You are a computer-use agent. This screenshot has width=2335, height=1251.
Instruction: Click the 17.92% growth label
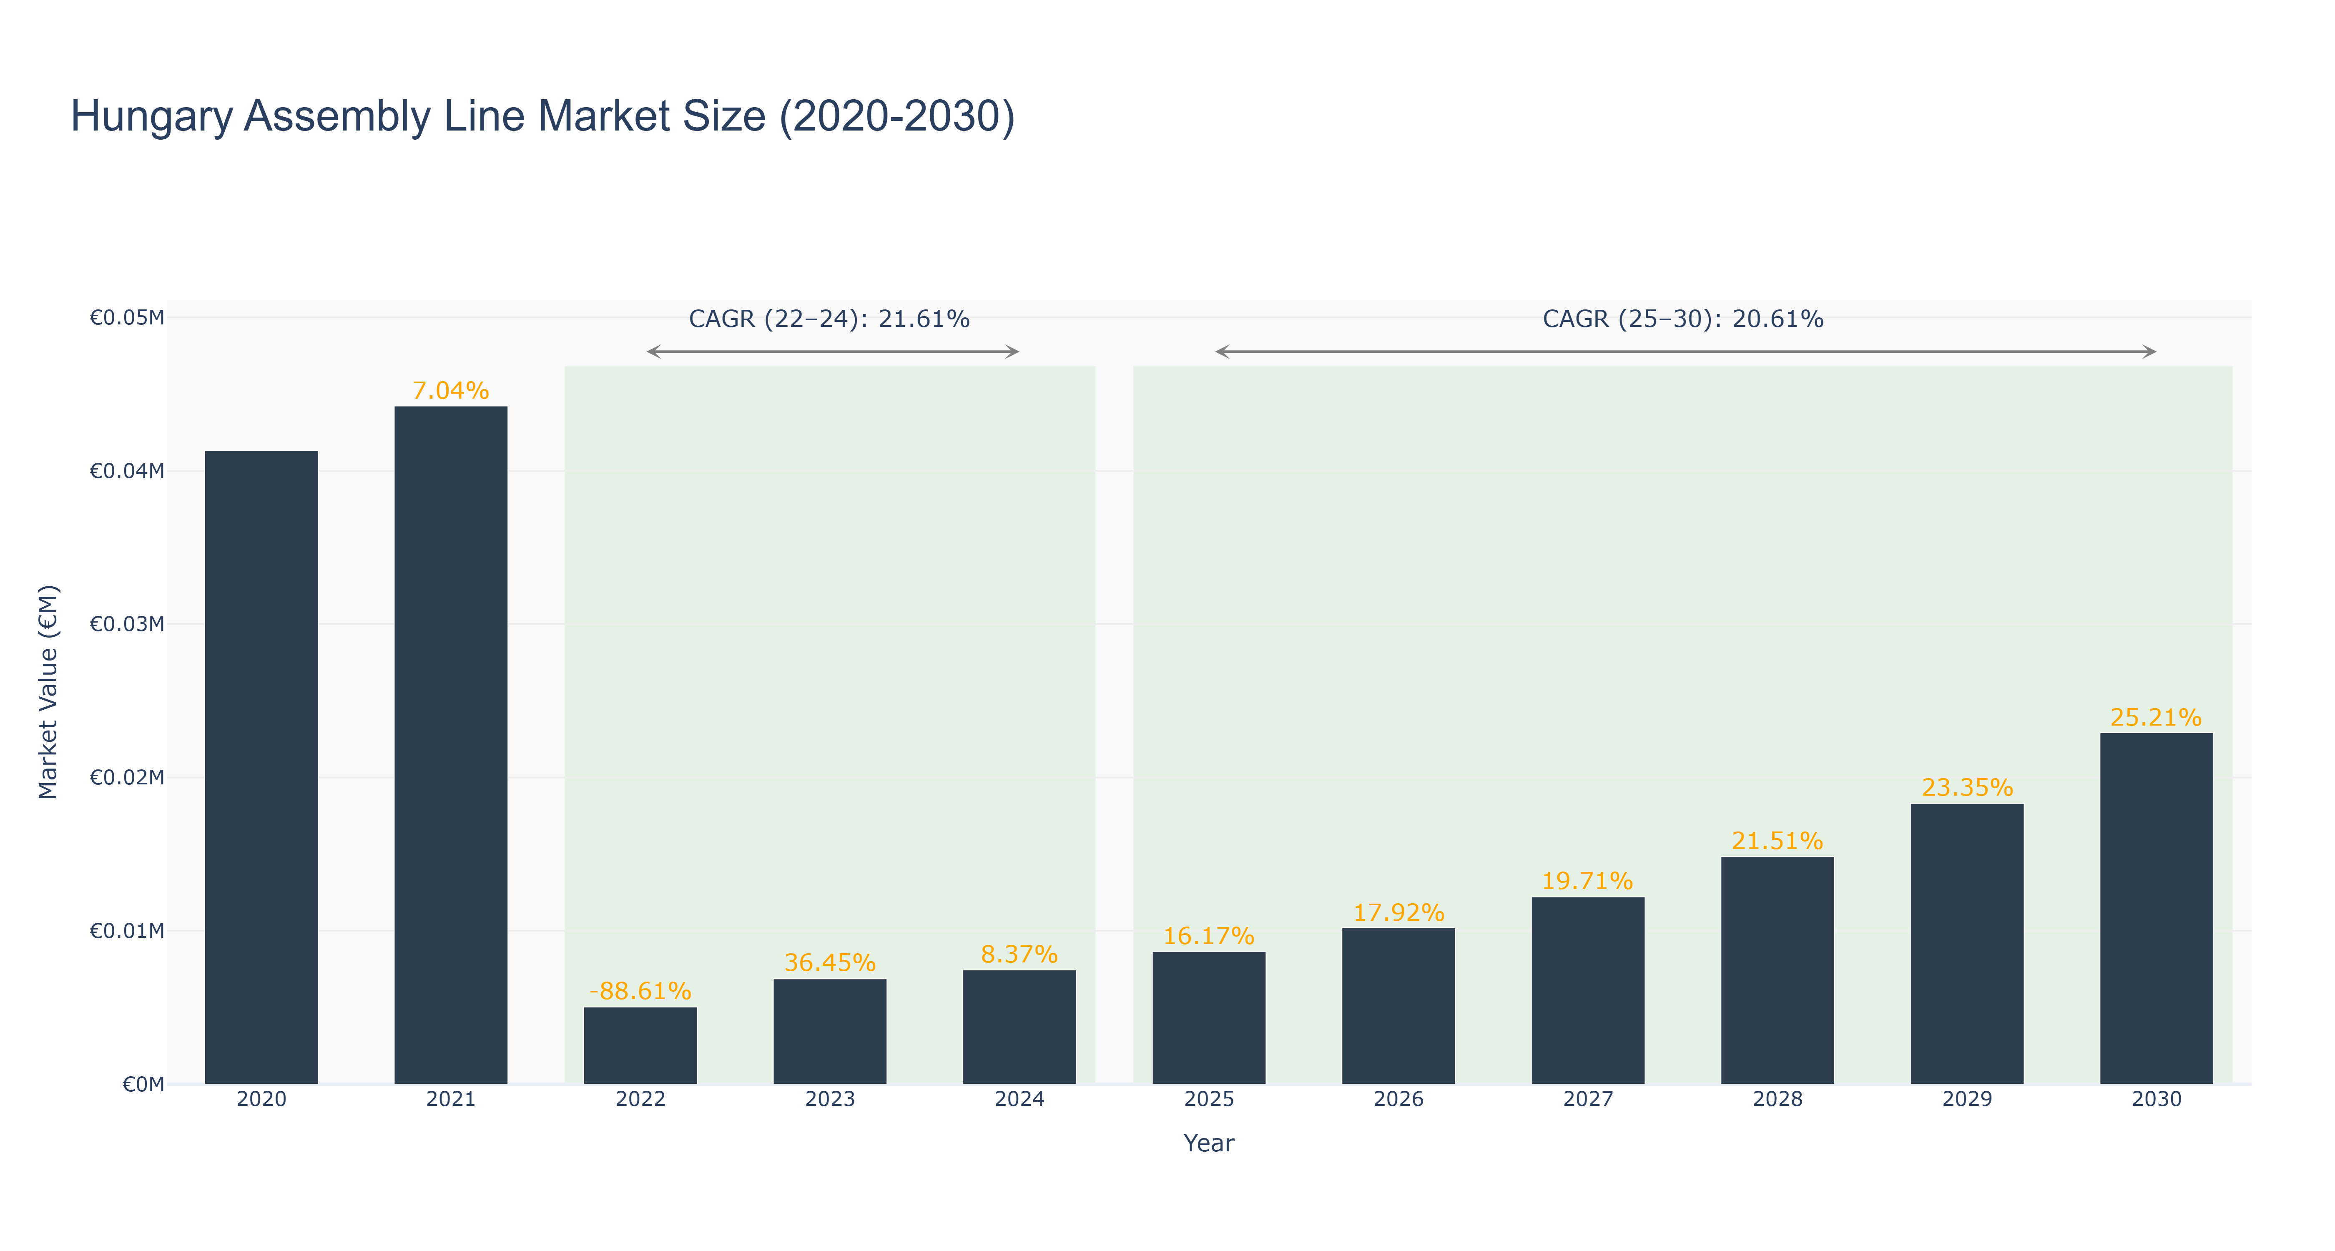(x=1398, y=913)
